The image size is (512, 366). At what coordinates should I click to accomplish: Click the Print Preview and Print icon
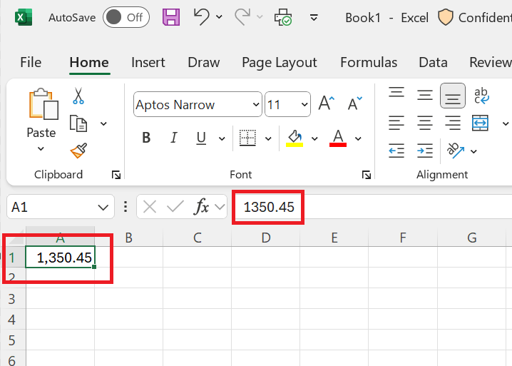pyautogui.click(x=283, y=17)
